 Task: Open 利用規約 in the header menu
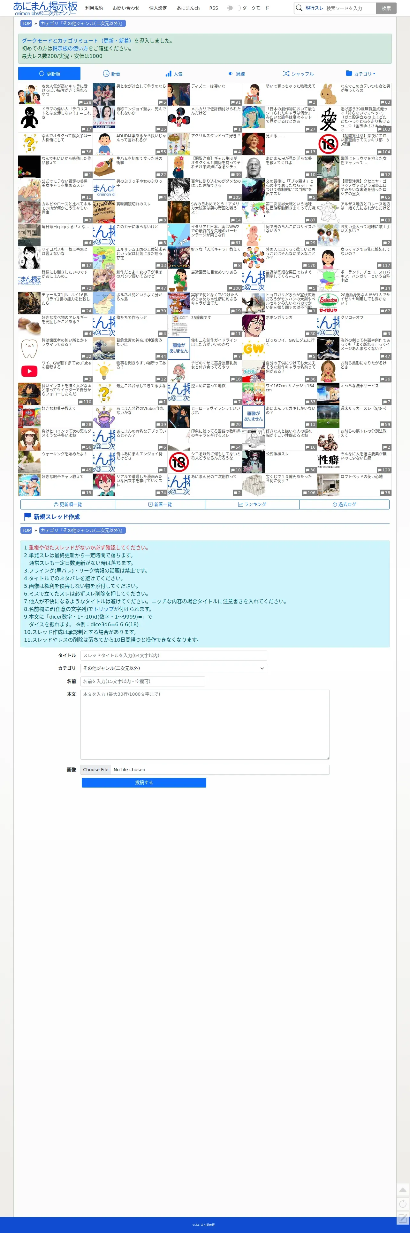tap(94, 8)
